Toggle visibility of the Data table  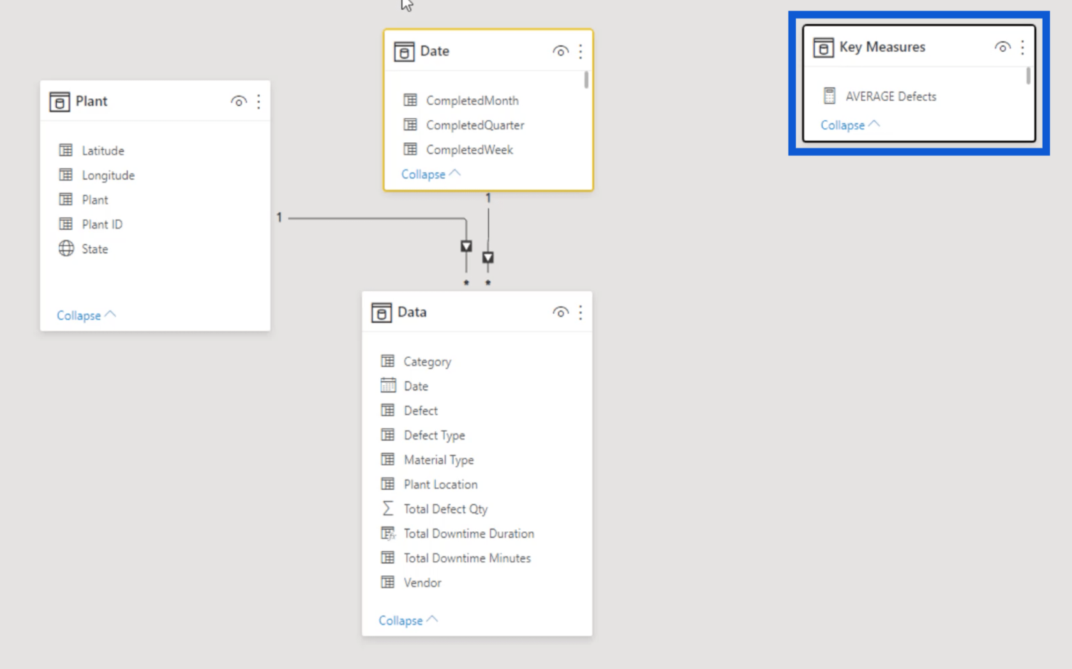[x=560, y=312]
